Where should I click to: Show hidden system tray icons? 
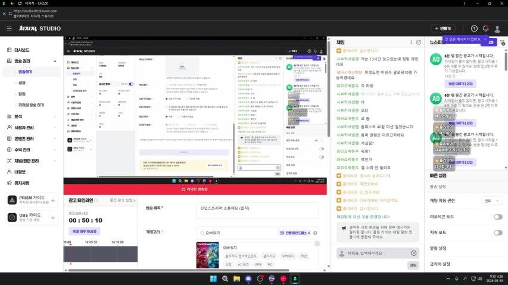(448, 278)
